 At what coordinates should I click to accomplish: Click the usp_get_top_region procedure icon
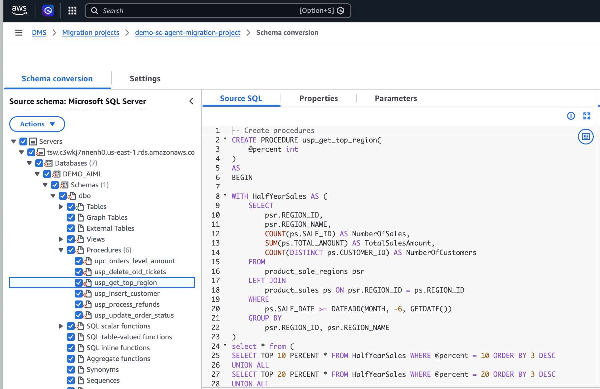pyautogui.click(x=88, y=283)
